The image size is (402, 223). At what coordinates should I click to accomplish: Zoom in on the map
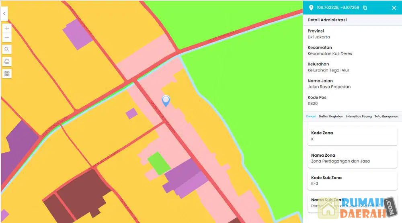pyautogui.click(x=7, y=28)
